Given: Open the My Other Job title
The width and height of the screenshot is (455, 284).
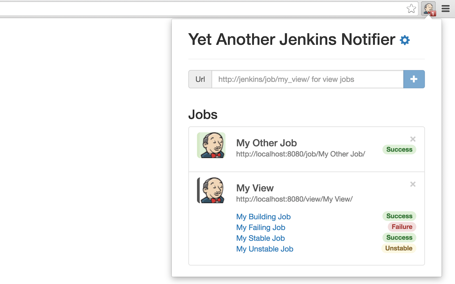Looking at the screenshot, I should coord(266,143).
